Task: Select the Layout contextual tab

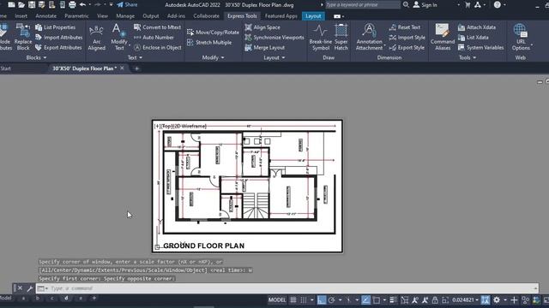Action: click(313, 16)
